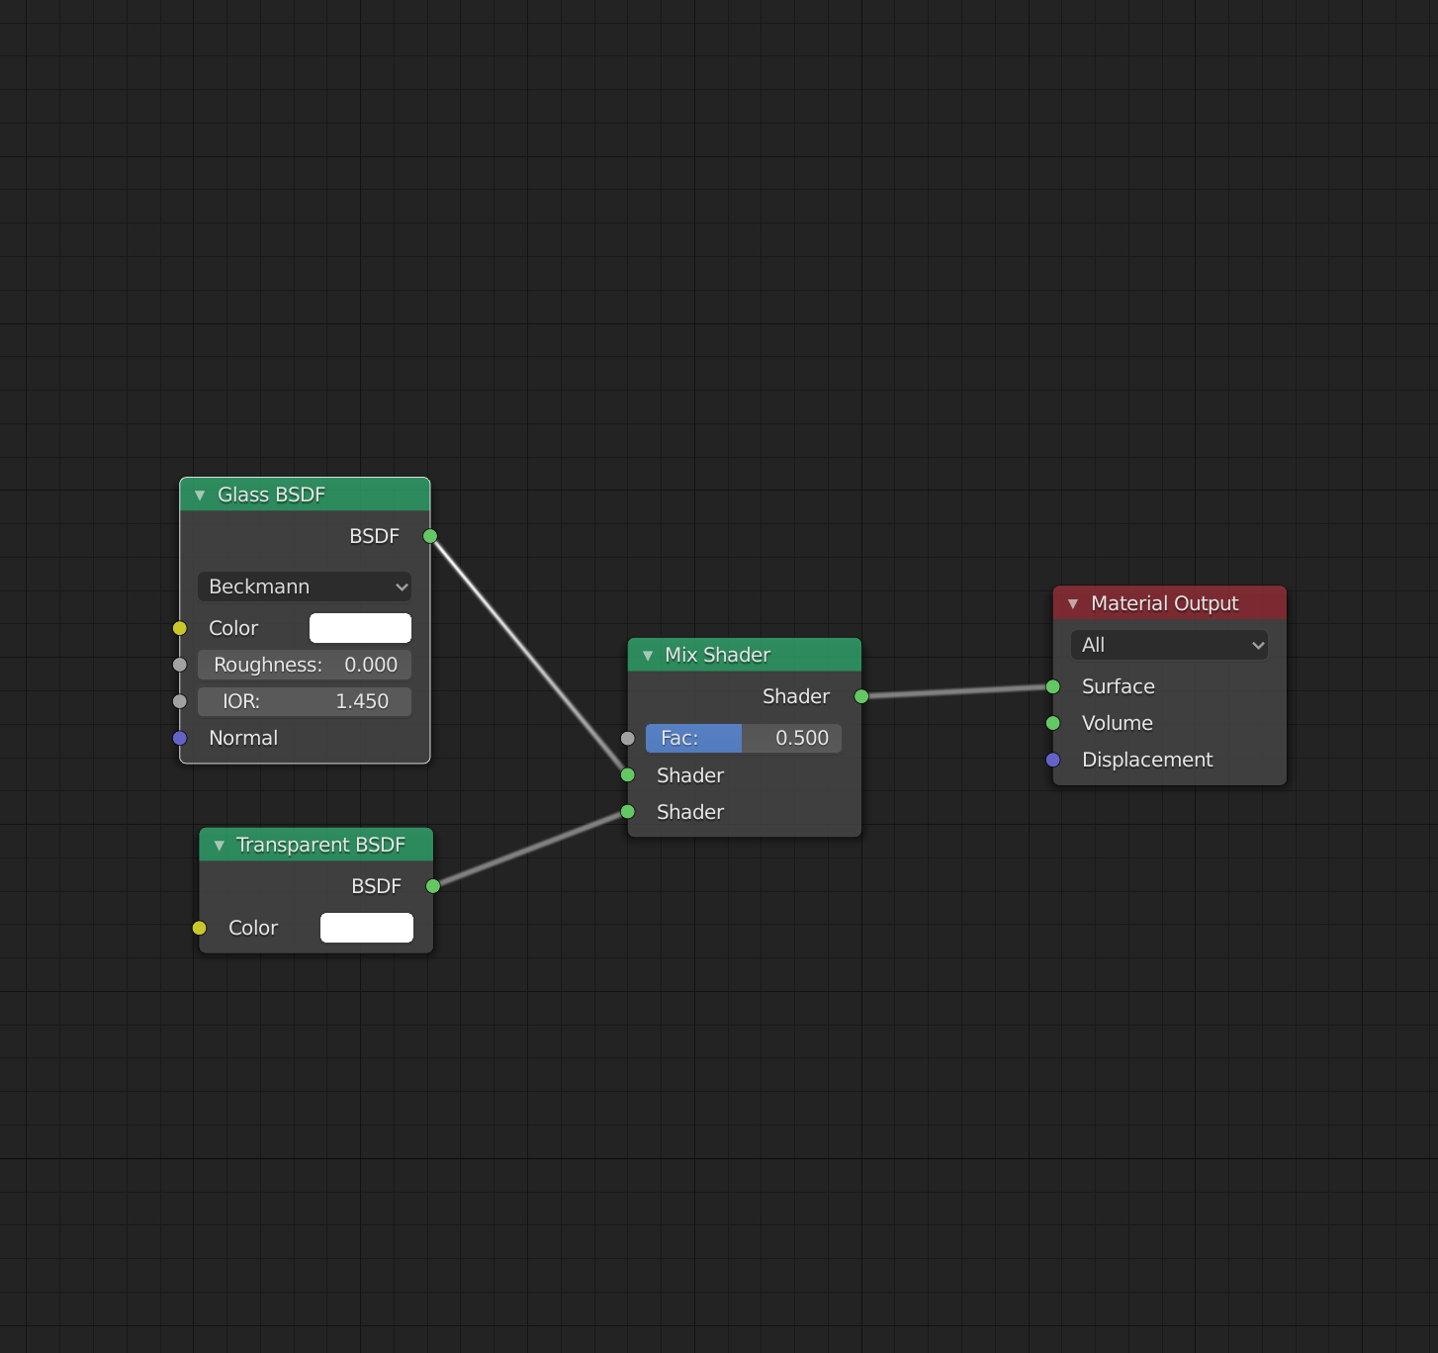Click the Roughness input socket
This screenshot has height=1353, width=1438.
click(180, 665)
